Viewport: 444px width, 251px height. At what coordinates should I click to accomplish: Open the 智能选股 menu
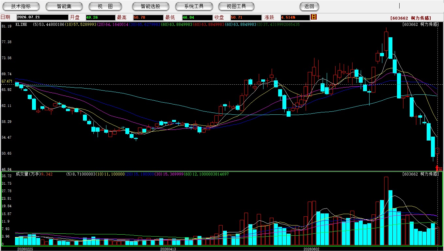tap(151, 6)
